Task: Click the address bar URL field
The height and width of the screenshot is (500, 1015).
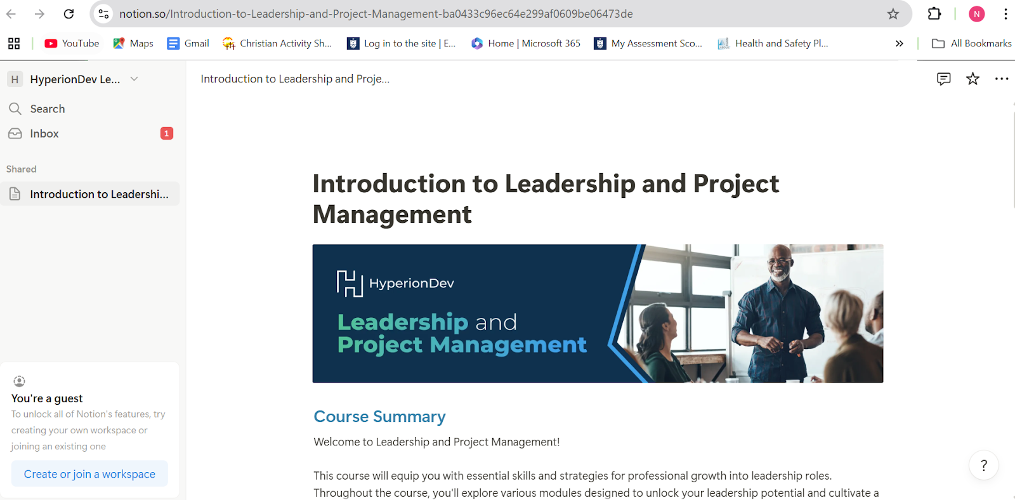Action: 495,14
